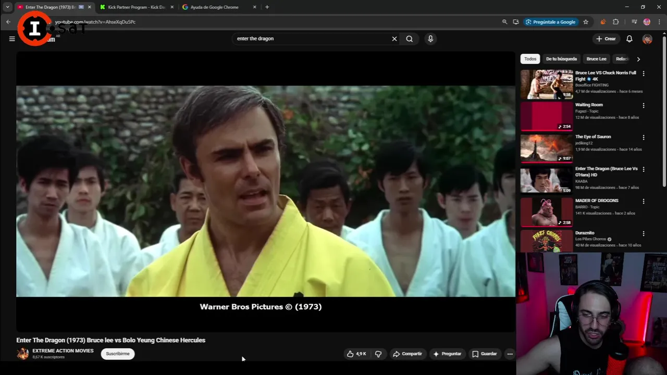Image resolution: width=667 pixels, height=375 pixels.
Task: Open Enter The Dragon O'Hara HD thumbnail
Action: click(x=547, y=180)
